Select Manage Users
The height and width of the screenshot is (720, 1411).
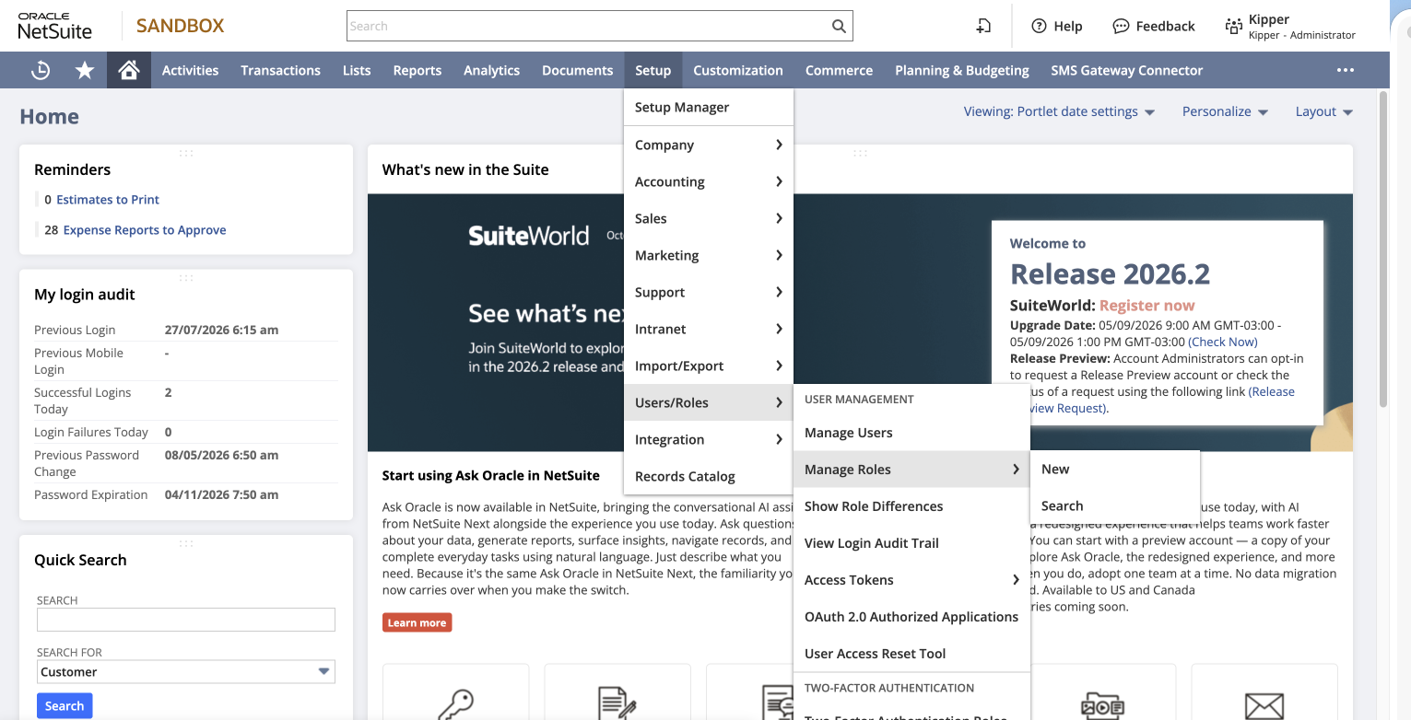[x=911, y=432]
